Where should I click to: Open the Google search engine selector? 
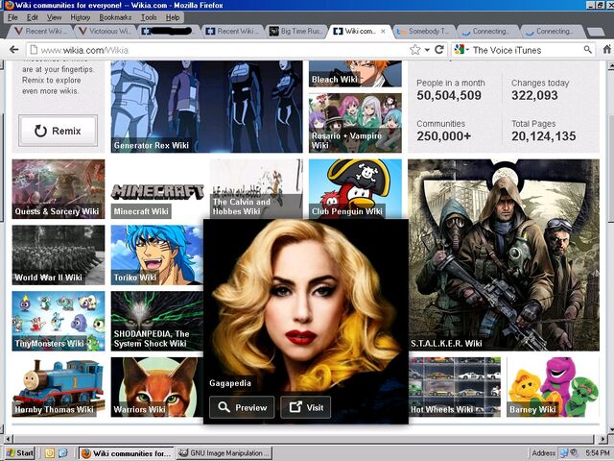[x=461, y=50]
